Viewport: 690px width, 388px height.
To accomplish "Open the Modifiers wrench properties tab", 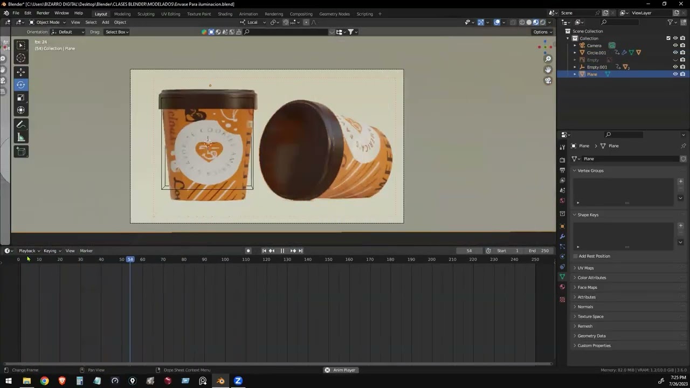I will [x=562, y=237].
